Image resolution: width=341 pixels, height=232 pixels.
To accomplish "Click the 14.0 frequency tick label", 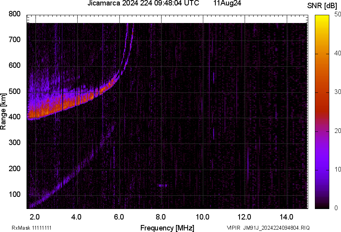I will (x=286, y=216).
